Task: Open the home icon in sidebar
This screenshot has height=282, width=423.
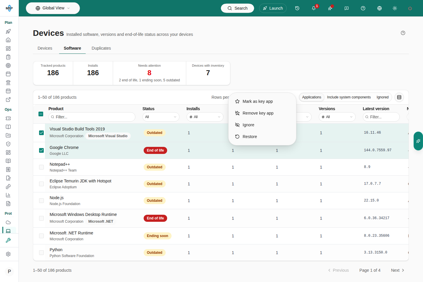Action: coord(8,40)
